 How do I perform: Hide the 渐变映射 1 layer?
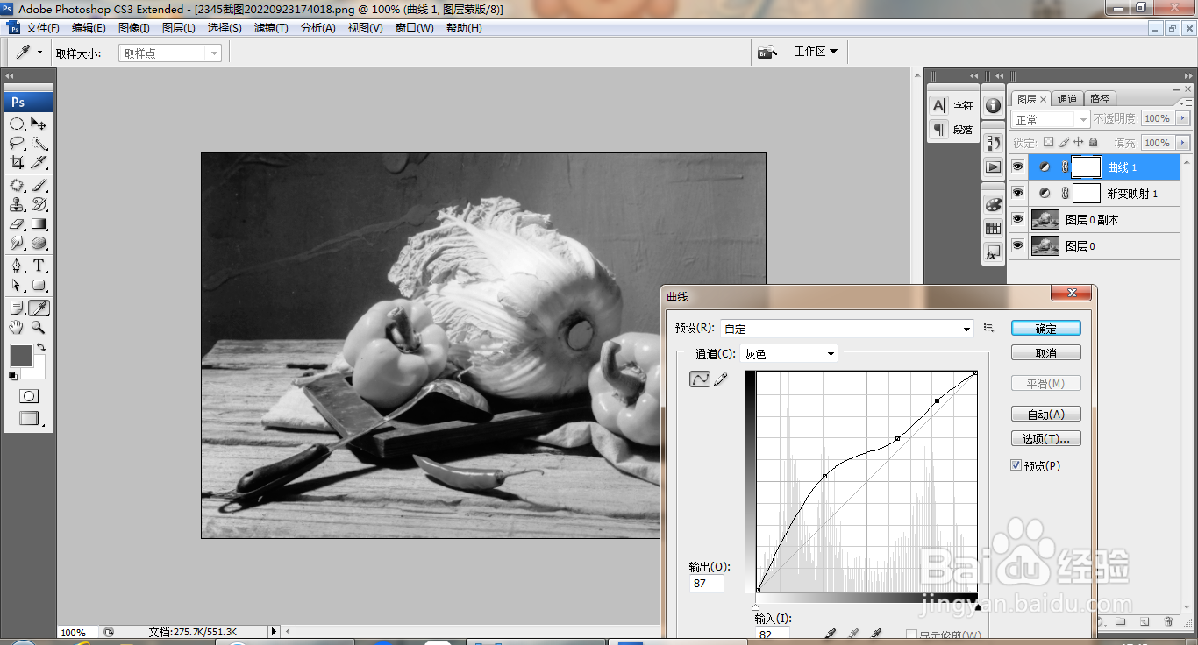coord(1017,193)
